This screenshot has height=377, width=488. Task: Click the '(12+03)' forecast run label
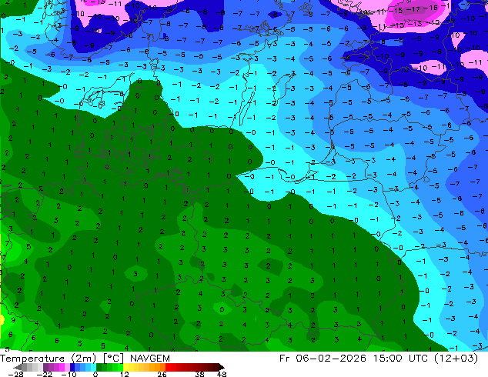(456, 359)
